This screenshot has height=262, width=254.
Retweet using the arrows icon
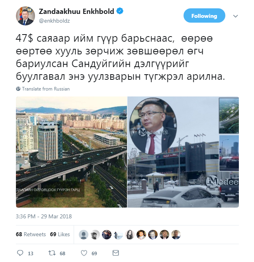(x=52, y=253)
